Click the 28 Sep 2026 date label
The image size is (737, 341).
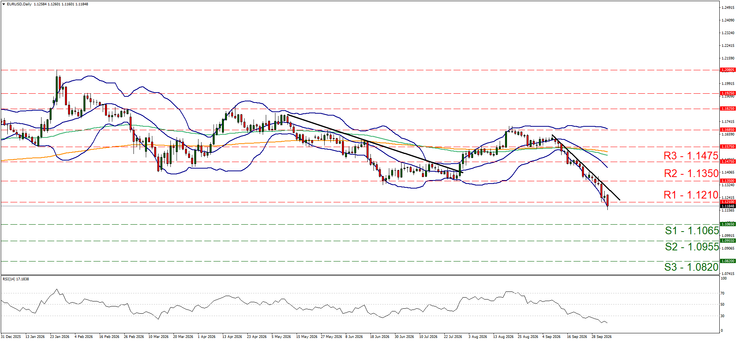coord(601,337)
